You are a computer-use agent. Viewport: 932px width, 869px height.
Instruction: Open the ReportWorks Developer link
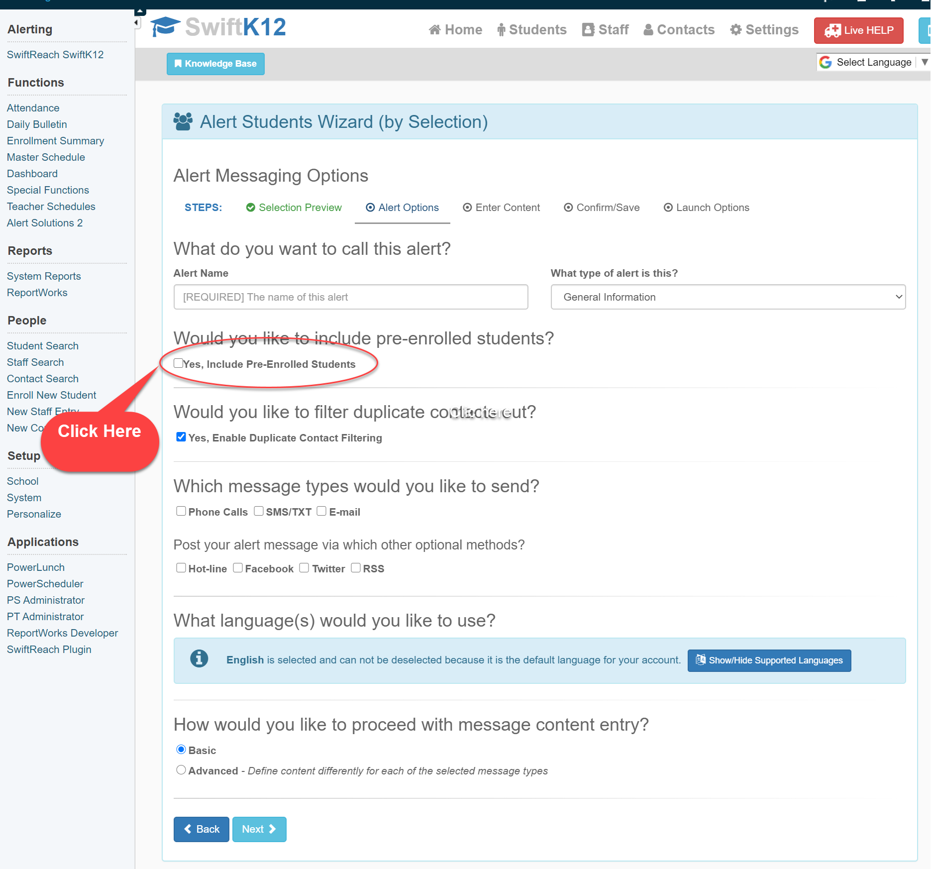click(63, 633)
